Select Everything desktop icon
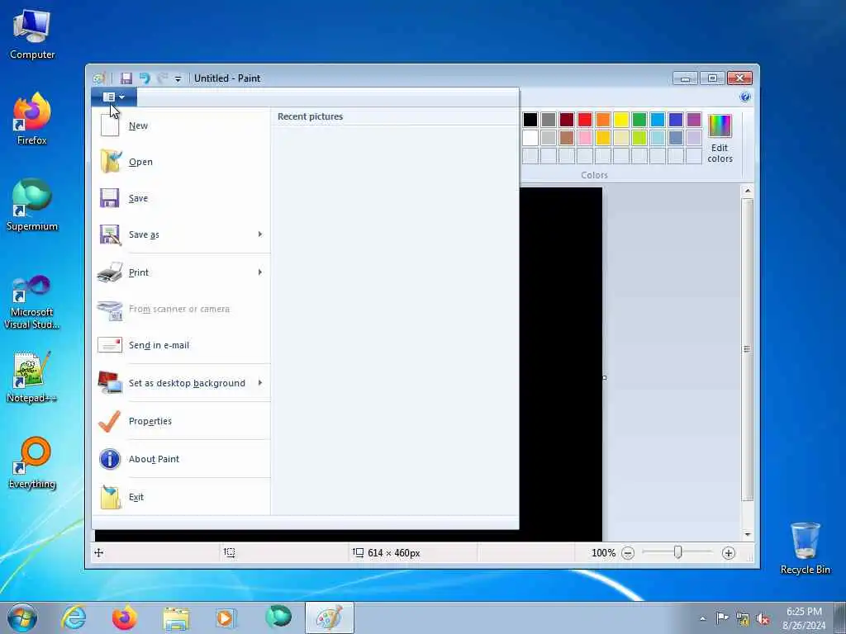 [32, 462]
